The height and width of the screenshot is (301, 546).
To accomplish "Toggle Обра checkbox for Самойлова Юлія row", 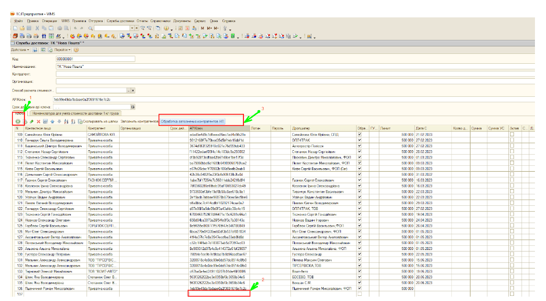I will pos(361,134).
